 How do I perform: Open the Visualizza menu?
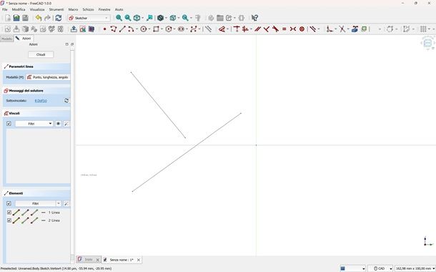tap(37, 9)
